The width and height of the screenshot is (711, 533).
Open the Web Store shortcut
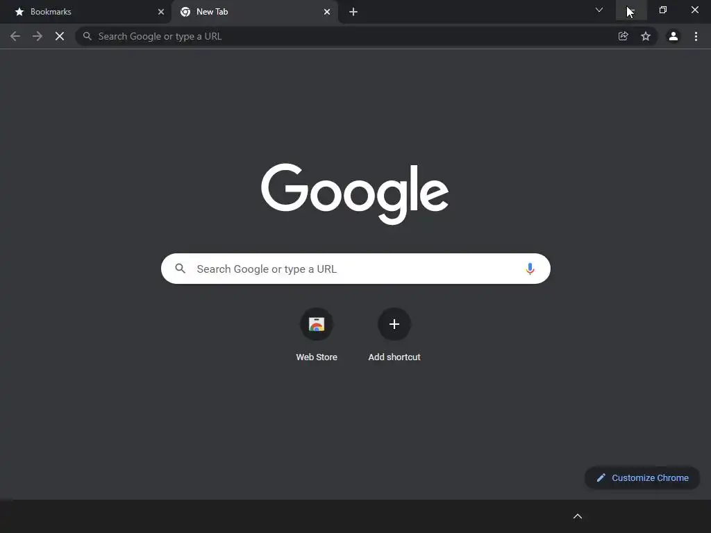pyautogui.click(x=317, y=335)
